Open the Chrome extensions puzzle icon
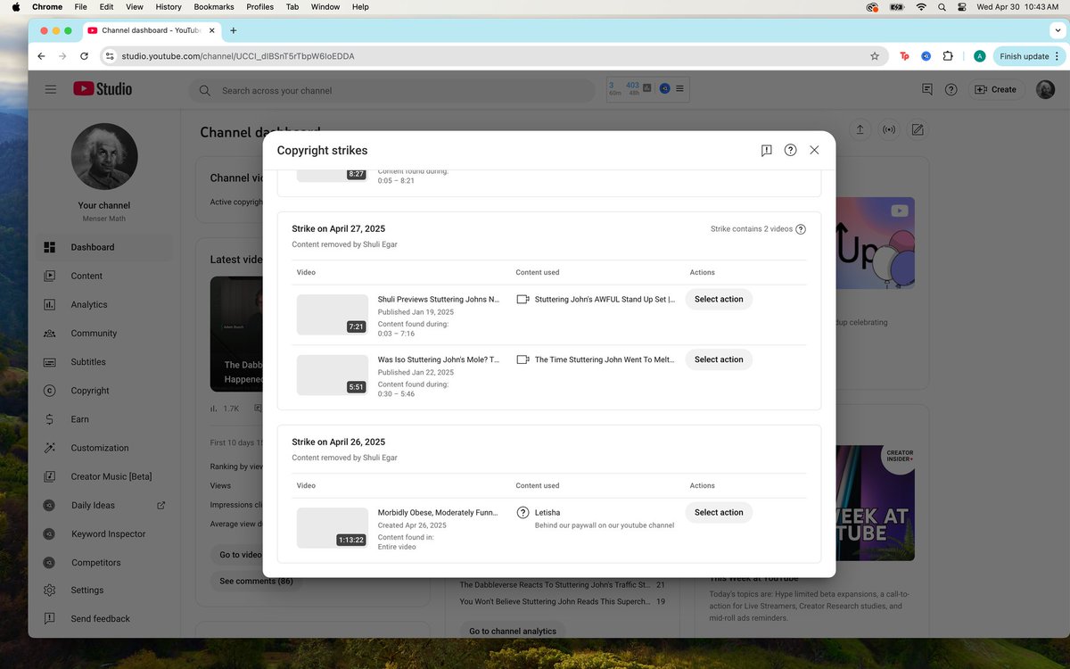The height and width of the screenshot is (669, 1070). 948,56
